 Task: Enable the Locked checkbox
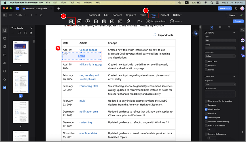pos(206,70)
